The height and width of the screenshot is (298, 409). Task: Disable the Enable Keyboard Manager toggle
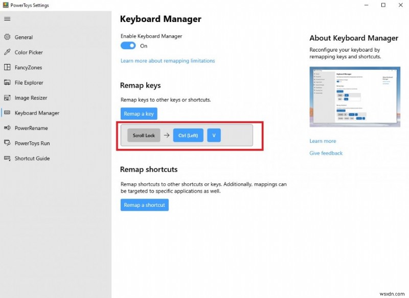point(128,46)
